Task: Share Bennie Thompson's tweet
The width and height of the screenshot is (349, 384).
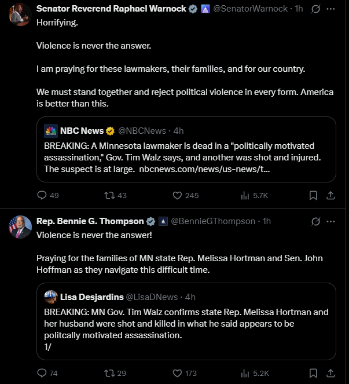Action: coord(330,373)
